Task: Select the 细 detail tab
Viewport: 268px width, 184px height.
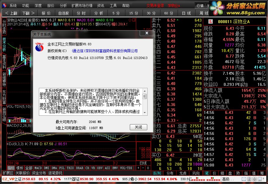Action: pyautogui.click(x=222, y=173)
